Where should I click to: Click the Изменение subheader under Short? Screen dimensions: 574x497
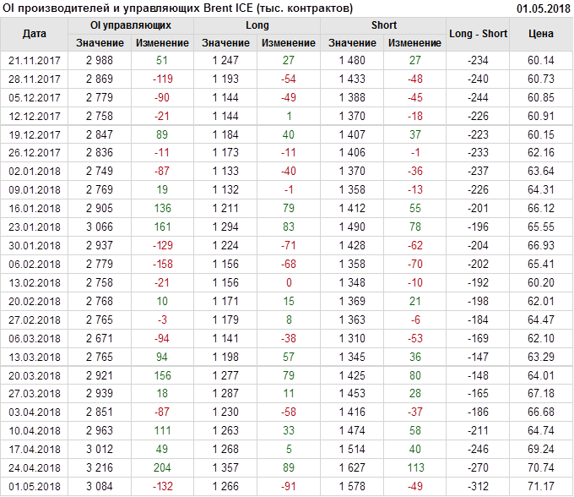click(x=414, y=43)
